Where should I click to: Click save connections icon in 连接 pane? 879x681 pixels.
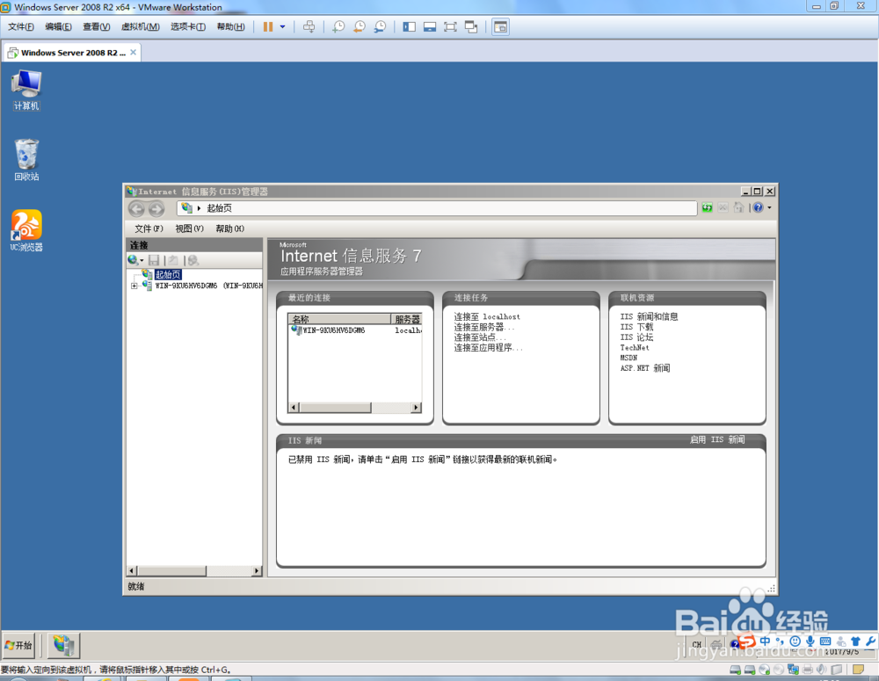click(x=154, y=260)
